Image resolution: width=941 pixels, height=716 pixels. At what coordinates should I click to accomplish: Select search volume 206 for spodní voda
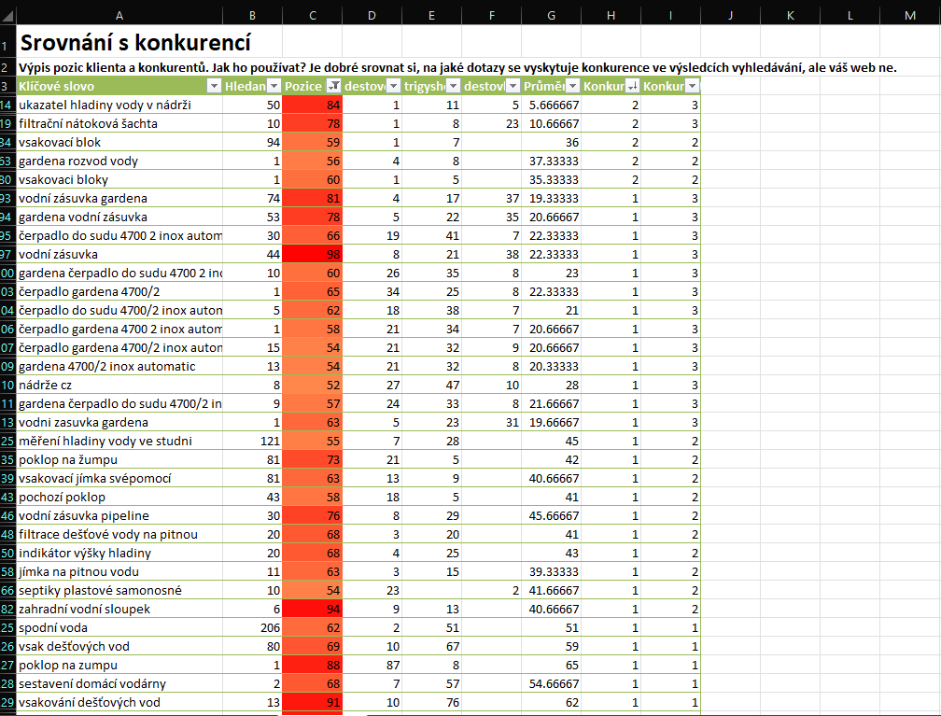pyautogui.click(x=253, y=627)
